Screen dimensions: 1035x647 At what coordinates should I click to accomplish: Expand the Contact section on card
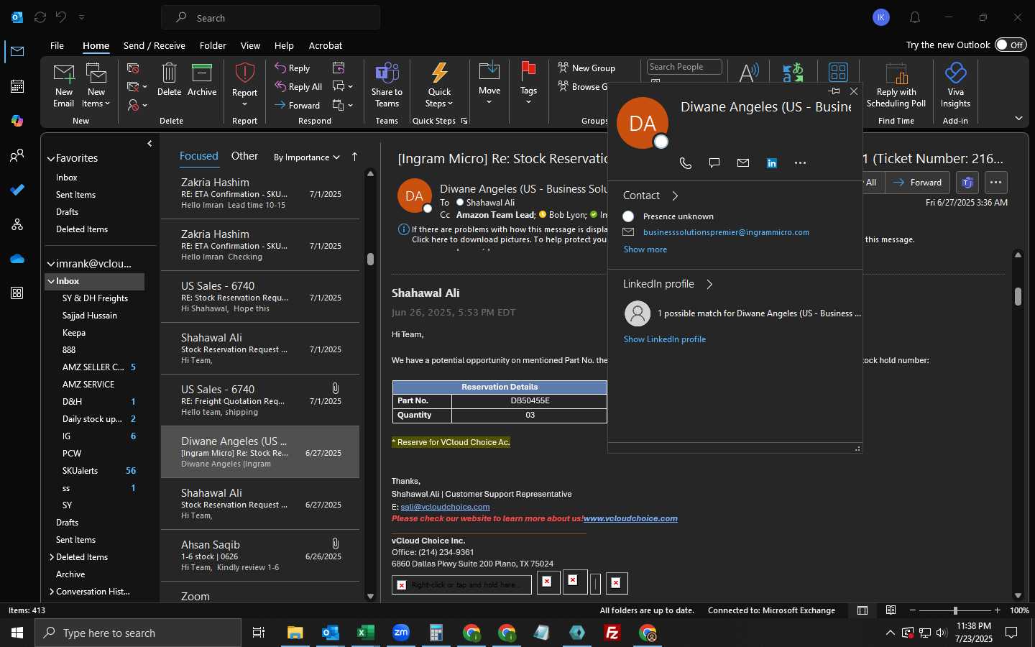(x=675, y=196)
